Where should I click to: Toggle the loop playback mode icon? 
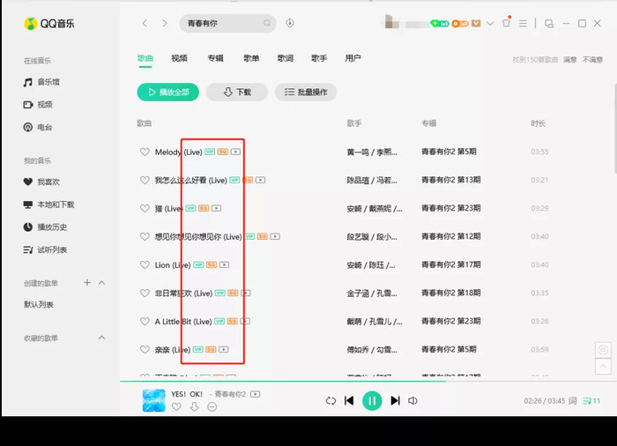pos(331,401)
